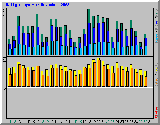Click the cyan 'Pages' legend label
Image resolution: width=160 pixels, height=125 pixels.
pyautogui.click(x=157, y=38)
